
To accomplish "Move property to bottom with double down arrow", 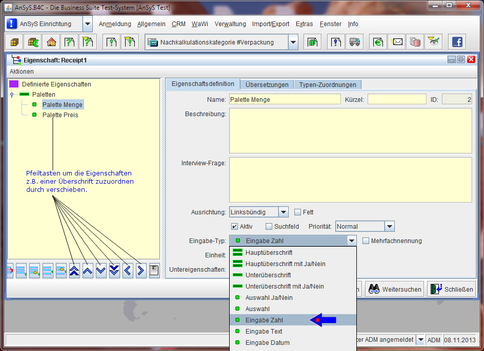I will tap(114, 271).
